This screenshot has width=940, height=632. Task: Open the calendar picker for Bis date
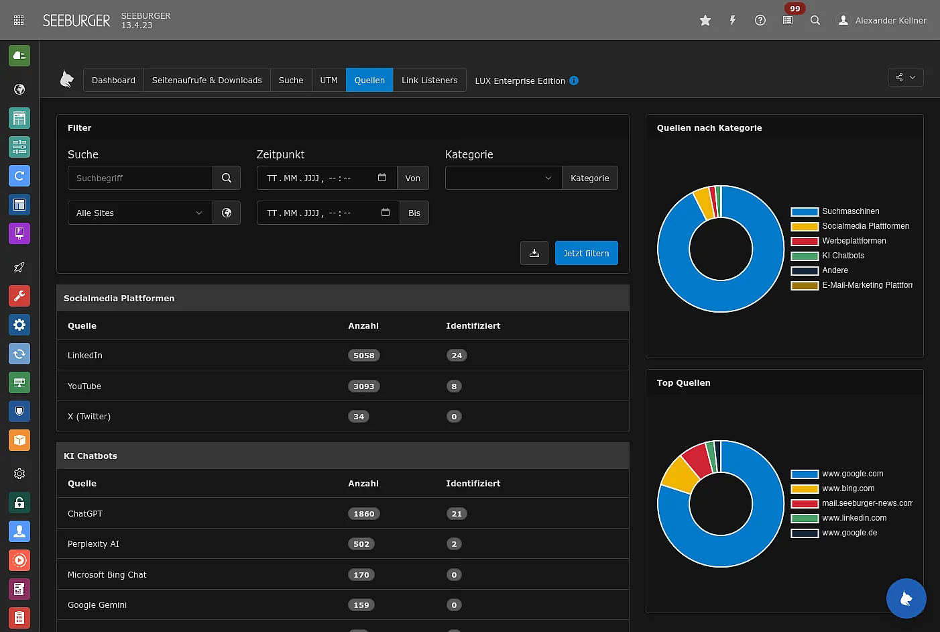coord(386,213)
